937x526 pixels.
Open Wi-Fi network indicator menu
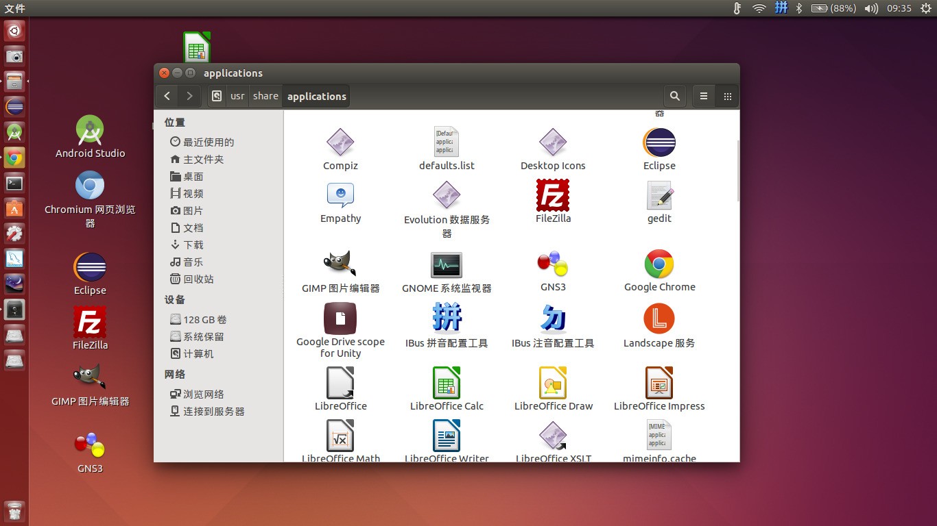[x=759, y=8]
